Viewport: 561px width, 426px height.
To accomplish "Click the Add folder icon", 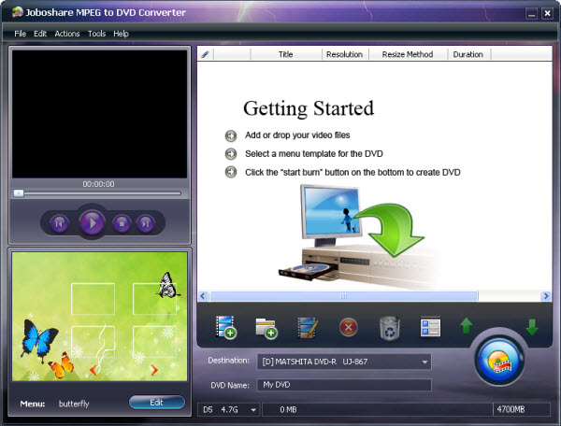I will tap(266, 328).
